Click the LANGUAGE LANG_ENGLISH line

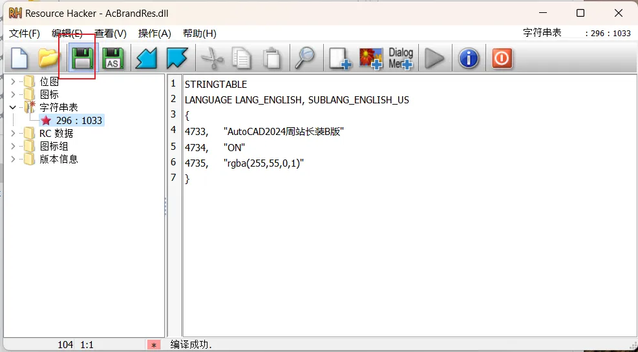coord(297,100)
